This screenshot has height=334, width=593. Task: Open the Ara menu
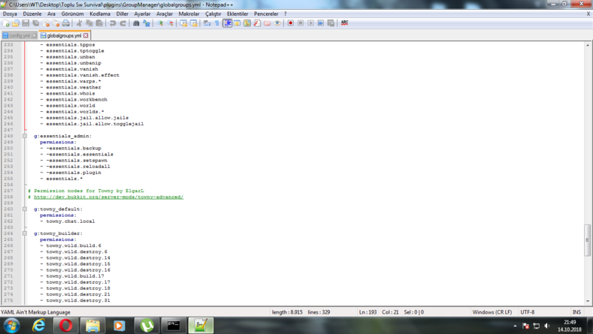click(x=51, y=14)
